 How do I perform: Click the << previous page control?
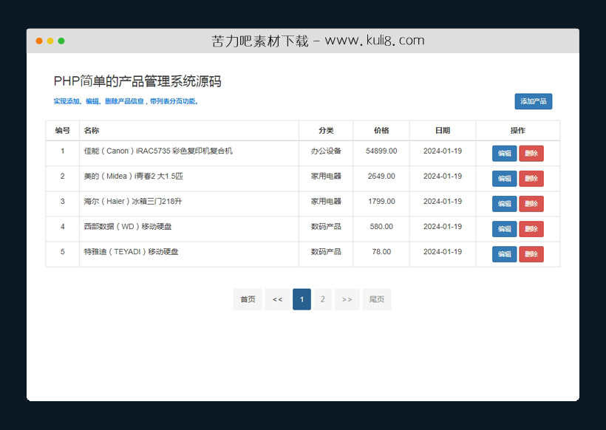click(x=277, y=299)
